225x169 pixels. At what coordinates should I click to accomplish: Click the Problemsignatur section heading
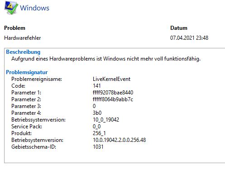point(27,72)
